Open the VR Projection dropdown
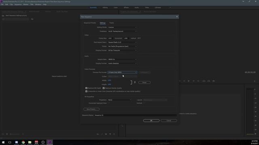The height and width of the screenshot is (145, 259). click(120, 100)
